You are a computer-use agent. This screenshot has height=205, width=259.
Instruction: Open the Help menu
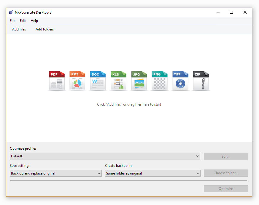point(34,21)
